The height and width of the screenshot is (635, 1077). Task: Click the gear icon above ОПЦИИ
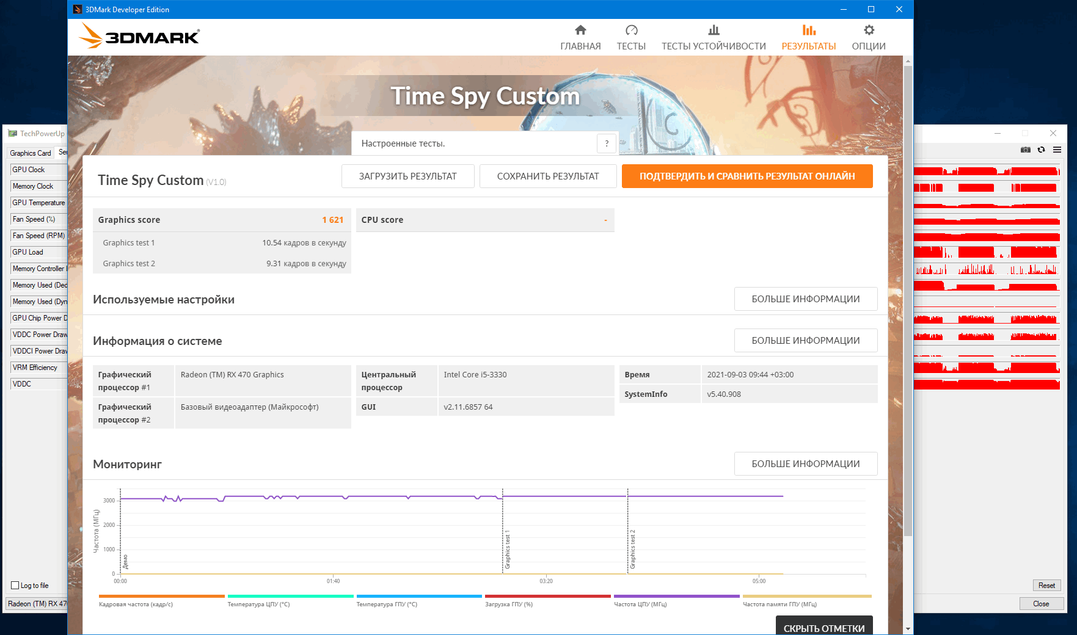point(869,30)
